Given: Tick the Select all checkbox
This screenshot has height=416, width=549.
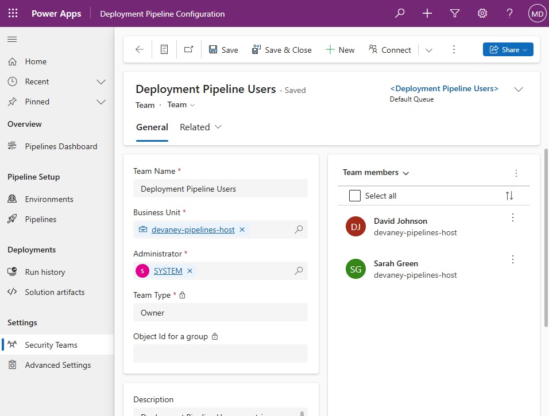Looking at the screenshot, I should coord(354,196).
